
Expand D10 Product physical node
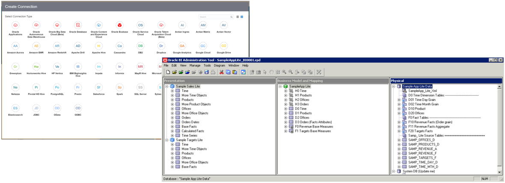[x=399, y=109]
